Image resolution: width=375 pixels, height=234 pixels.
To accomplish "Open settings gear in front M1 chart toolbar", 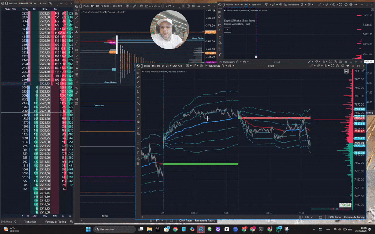I will 342,66.
